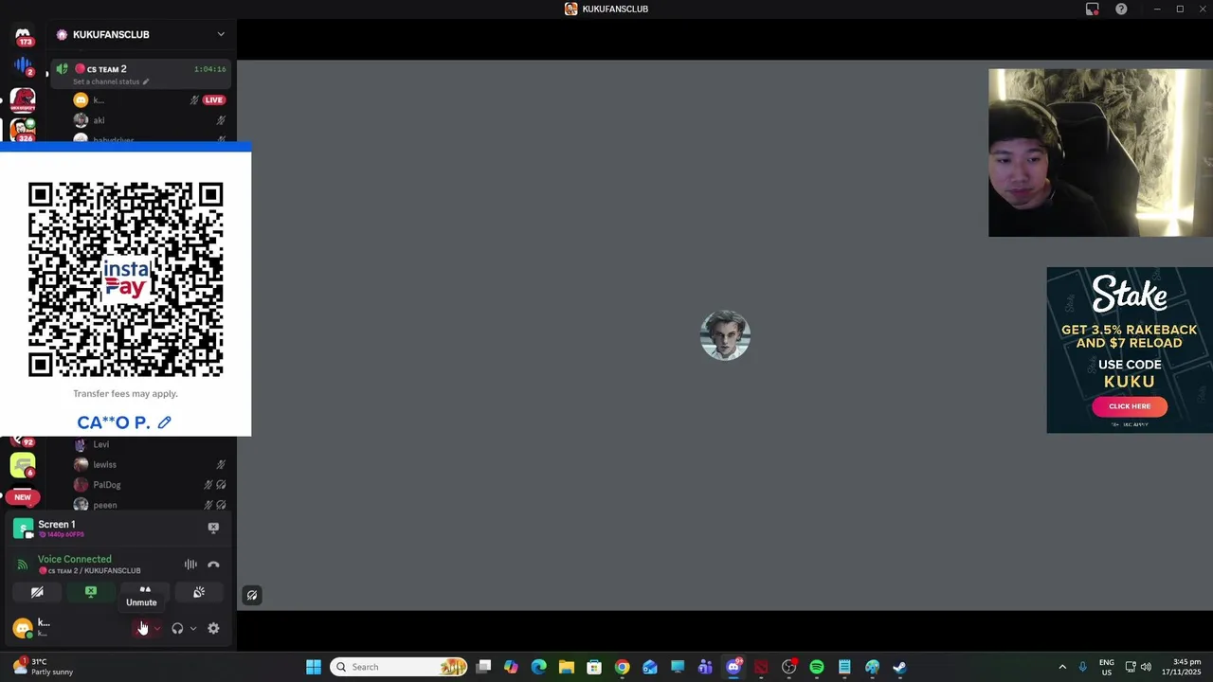Open Google Chrome in taskbar
The width and height of the screenshot is (1213, 682).
point(622,667)
